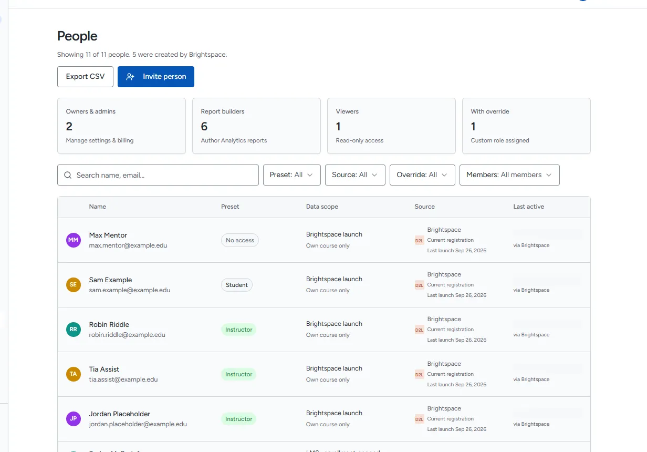Click the search magnifier icon
The width and height of the screenshot is (647, 452).
(68, 175)
